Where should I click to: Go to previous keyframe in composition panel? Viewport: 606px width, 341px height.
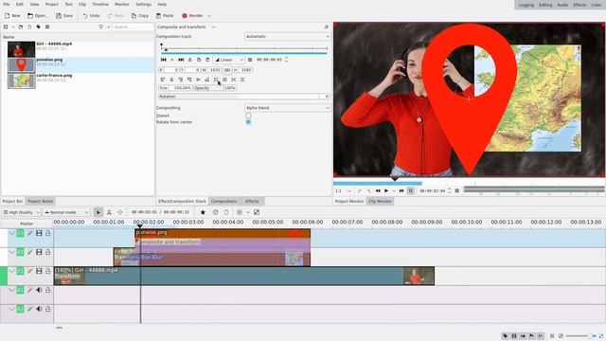[x=164, y=60]
